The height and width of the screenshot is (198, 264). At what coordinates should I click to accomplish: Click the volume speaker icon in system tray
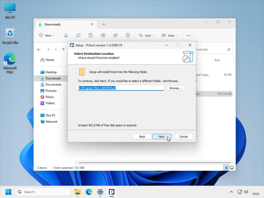coord(246,192)
